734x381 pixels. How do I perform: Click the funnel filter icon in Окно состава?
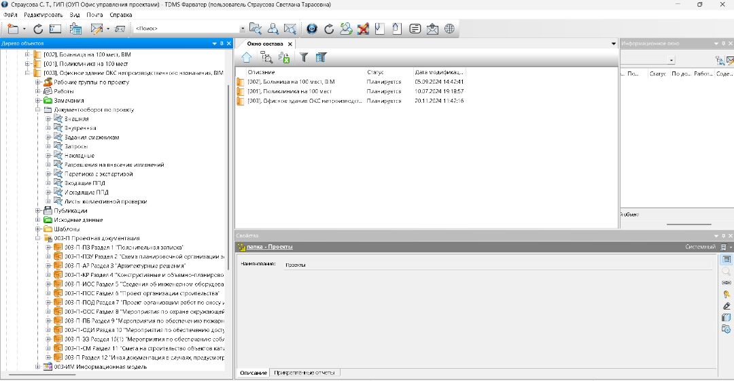pos(304,58)
